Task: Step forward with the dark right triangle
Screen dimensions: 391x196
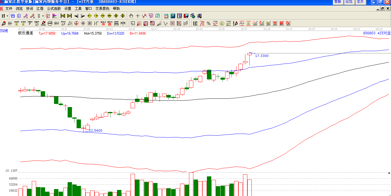Action: coord(83,16)
